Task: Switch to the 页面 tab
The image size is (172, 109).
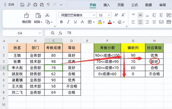Action: 121,5
